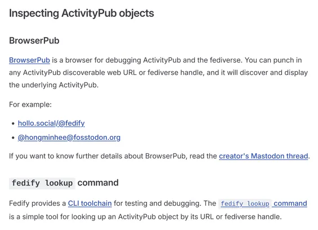318x230 pixels.
Task: Click the line 'the underlying ActivityPub.'
Action: click(53, 85)
